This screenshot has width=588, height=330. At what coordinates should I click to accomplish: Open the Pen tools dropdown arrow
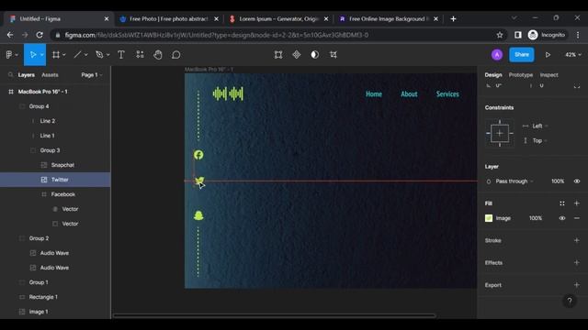(108, 55)
